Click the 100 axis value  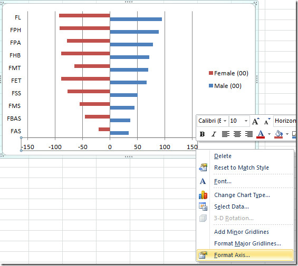tap(165, 147)
